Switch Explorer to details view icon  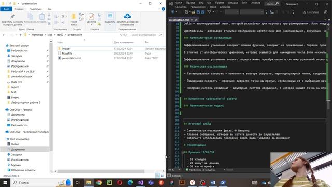158,176
